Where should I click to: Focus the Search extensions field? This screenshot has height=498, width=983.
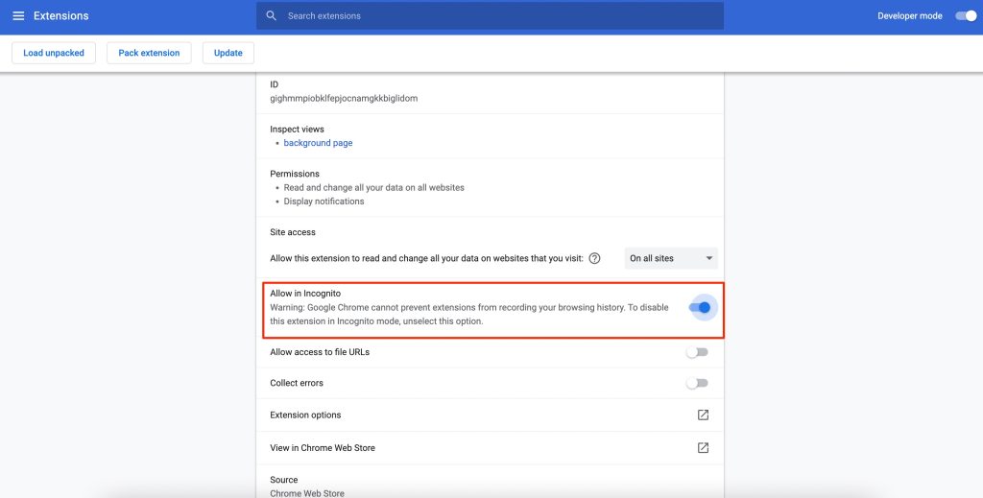pos(490,15)
